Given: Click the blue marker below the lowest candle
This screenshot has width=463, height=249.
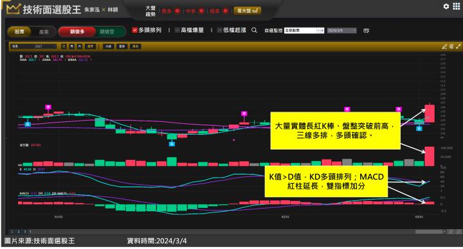Looking at the screenshot, I should tap(172, 144).
